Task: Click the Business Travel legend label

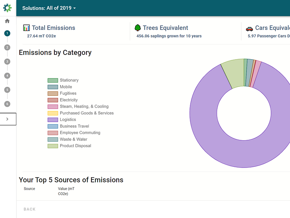Action: click(74, 126)
